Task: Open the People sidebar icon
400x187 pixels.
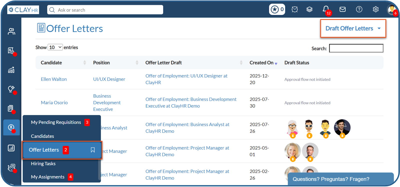Action: tap(11, 31)
